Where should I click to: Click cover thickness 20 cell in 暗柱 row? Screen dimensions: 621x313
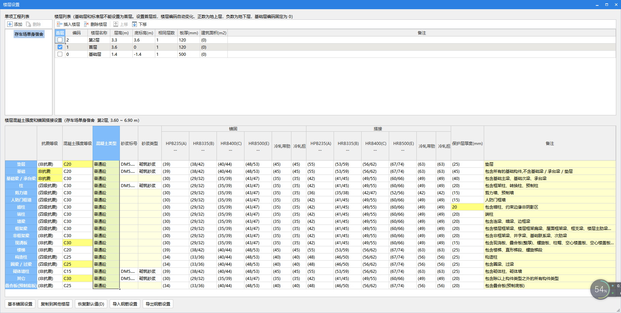(x=467, y=207)
